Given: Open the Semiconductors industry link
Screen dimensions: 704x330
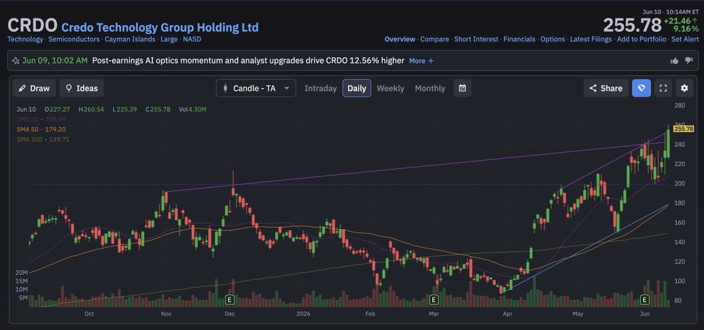Looking at the screenshot, I should [x=74, y=39].
